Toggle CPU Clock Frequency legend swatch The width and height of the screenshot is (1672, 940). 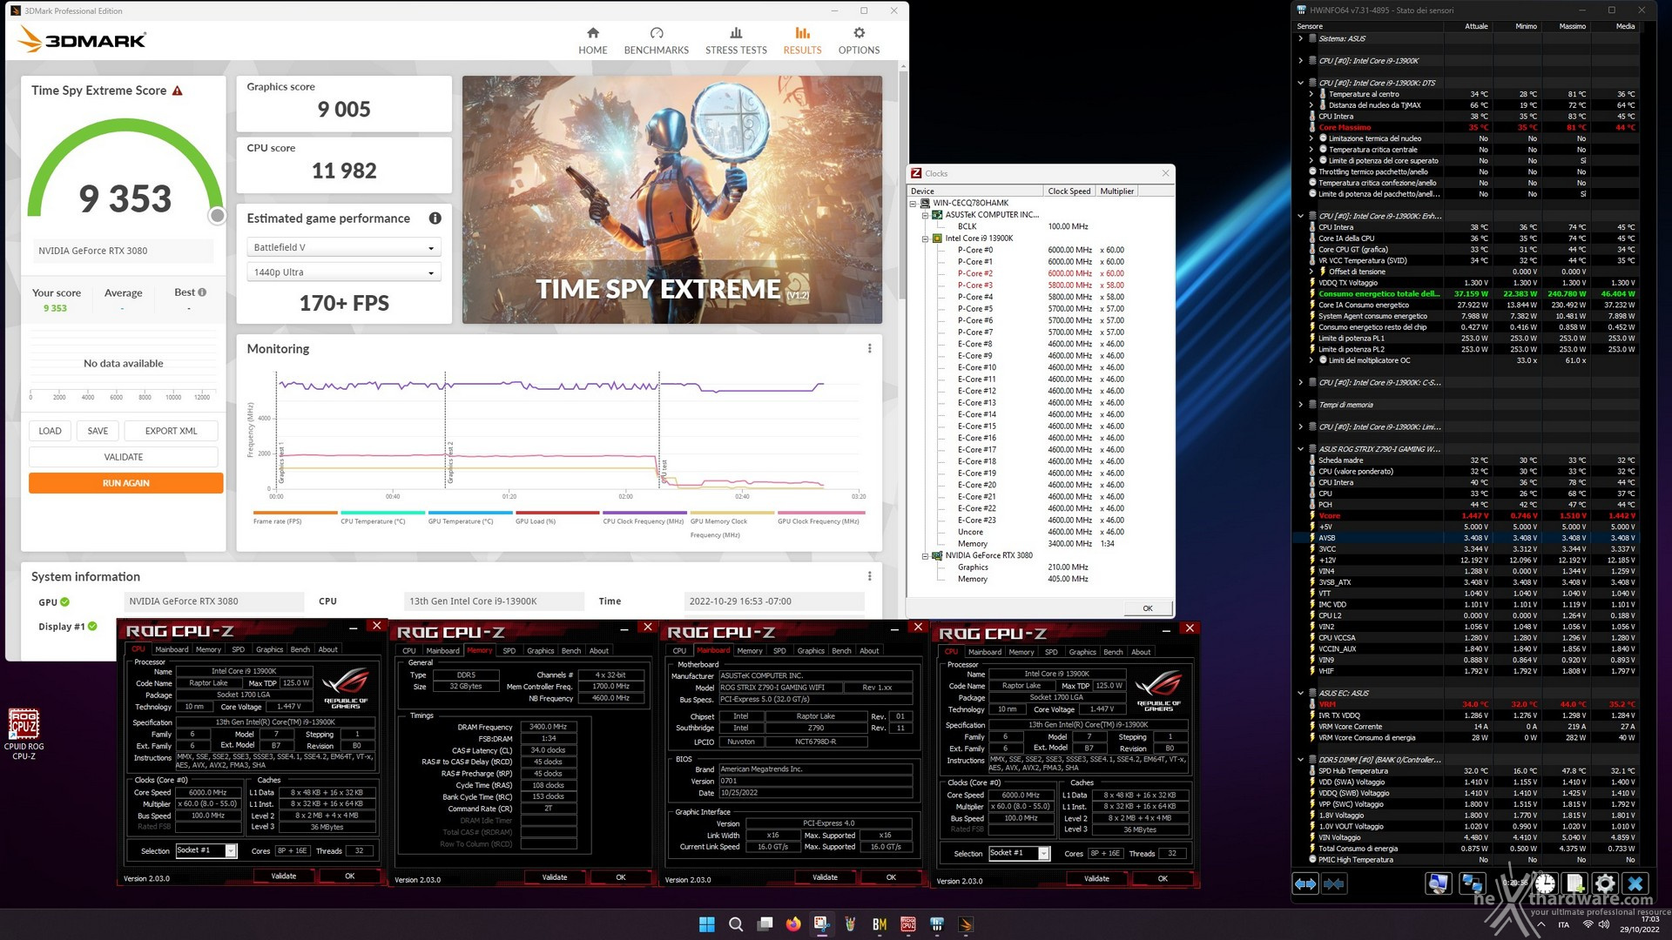pyautogui.click(x=645, y=513)
